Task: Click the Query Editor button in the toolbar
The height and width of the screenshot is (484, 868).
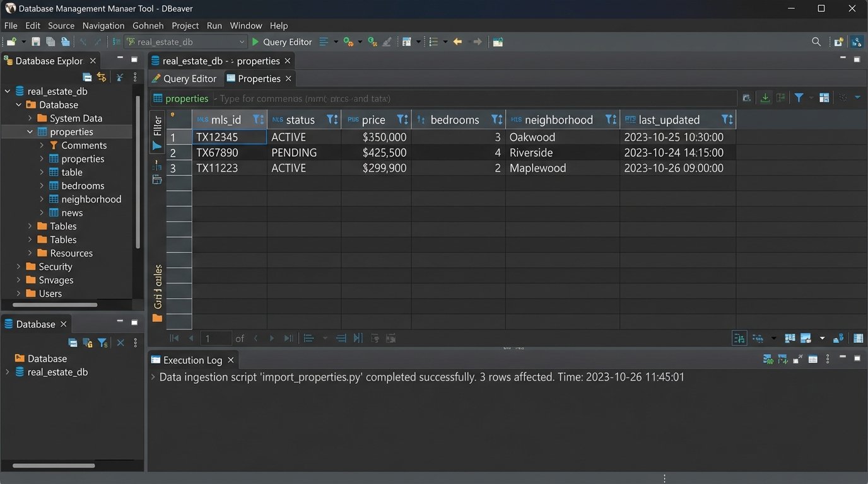Action: tap(281, 42)
